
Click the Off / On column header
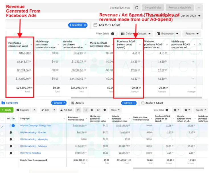(11, 118)
